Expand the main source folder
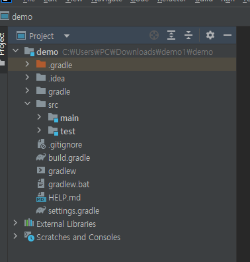Viewport: 250px width, 262px height. pyautogui.click(x=39, y=117)
